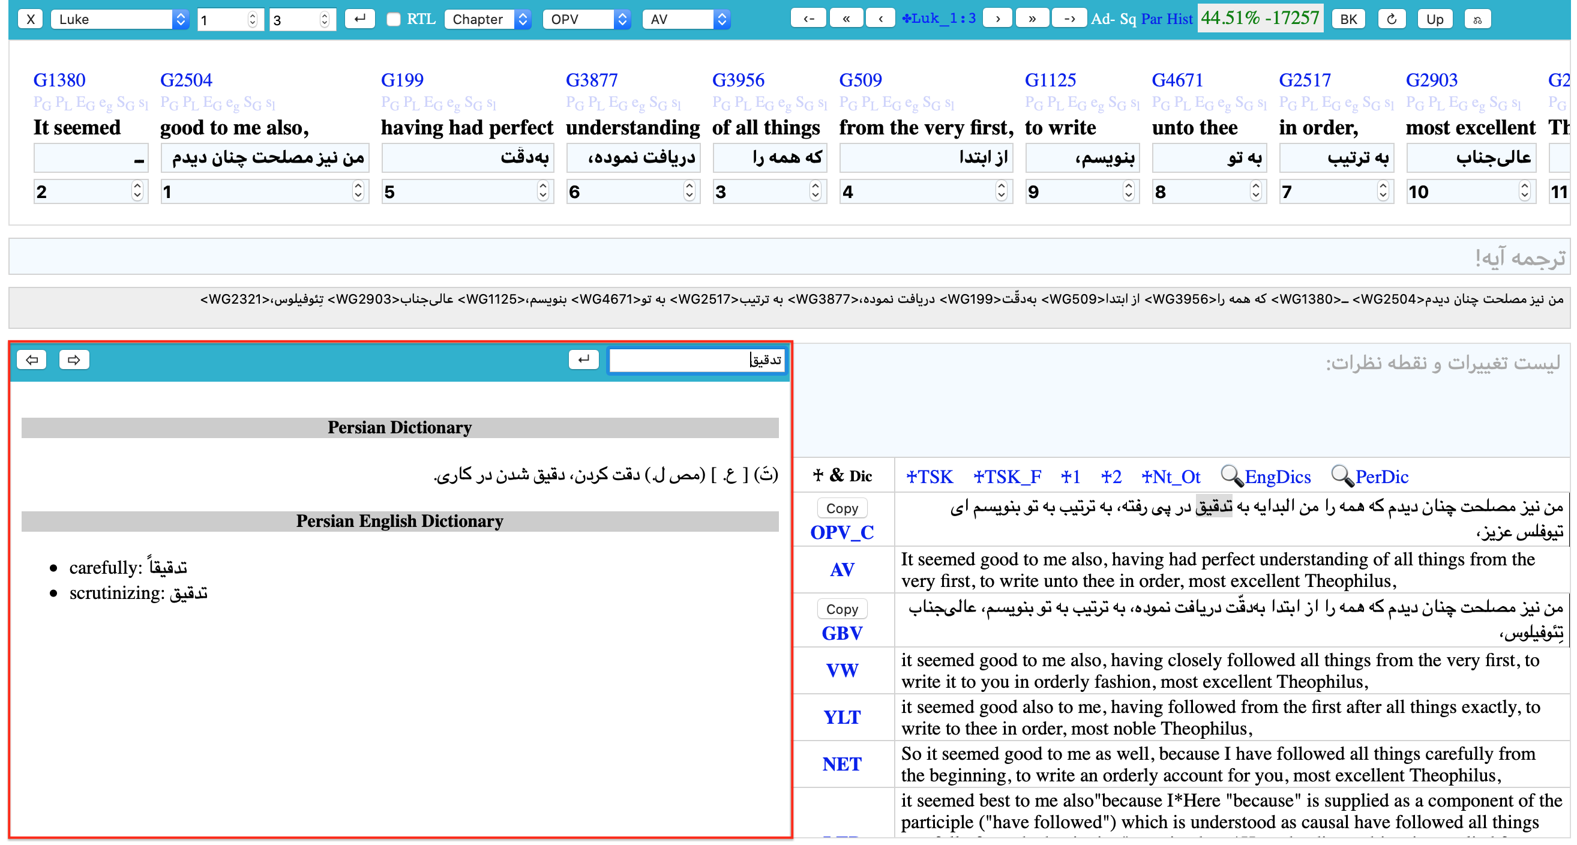Open the ♱TSK_F cross reference
Viewport: 1577px width, 845px height.
point(1007,477)
